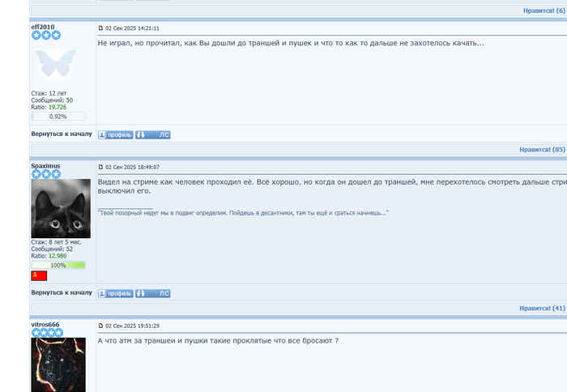Viewport: 567px width, 392px height.
Task: Send Spaximus a private message via ЛС
Action: (x=153, y=294)
